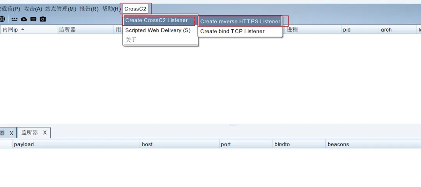This screenshot has height=187, width=421.
Task: Sort by the 内网ip column header
Action: 28,30
